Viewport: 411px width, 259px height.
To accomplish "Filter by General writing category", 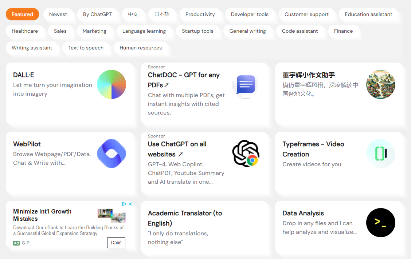I will pos(247,31).
